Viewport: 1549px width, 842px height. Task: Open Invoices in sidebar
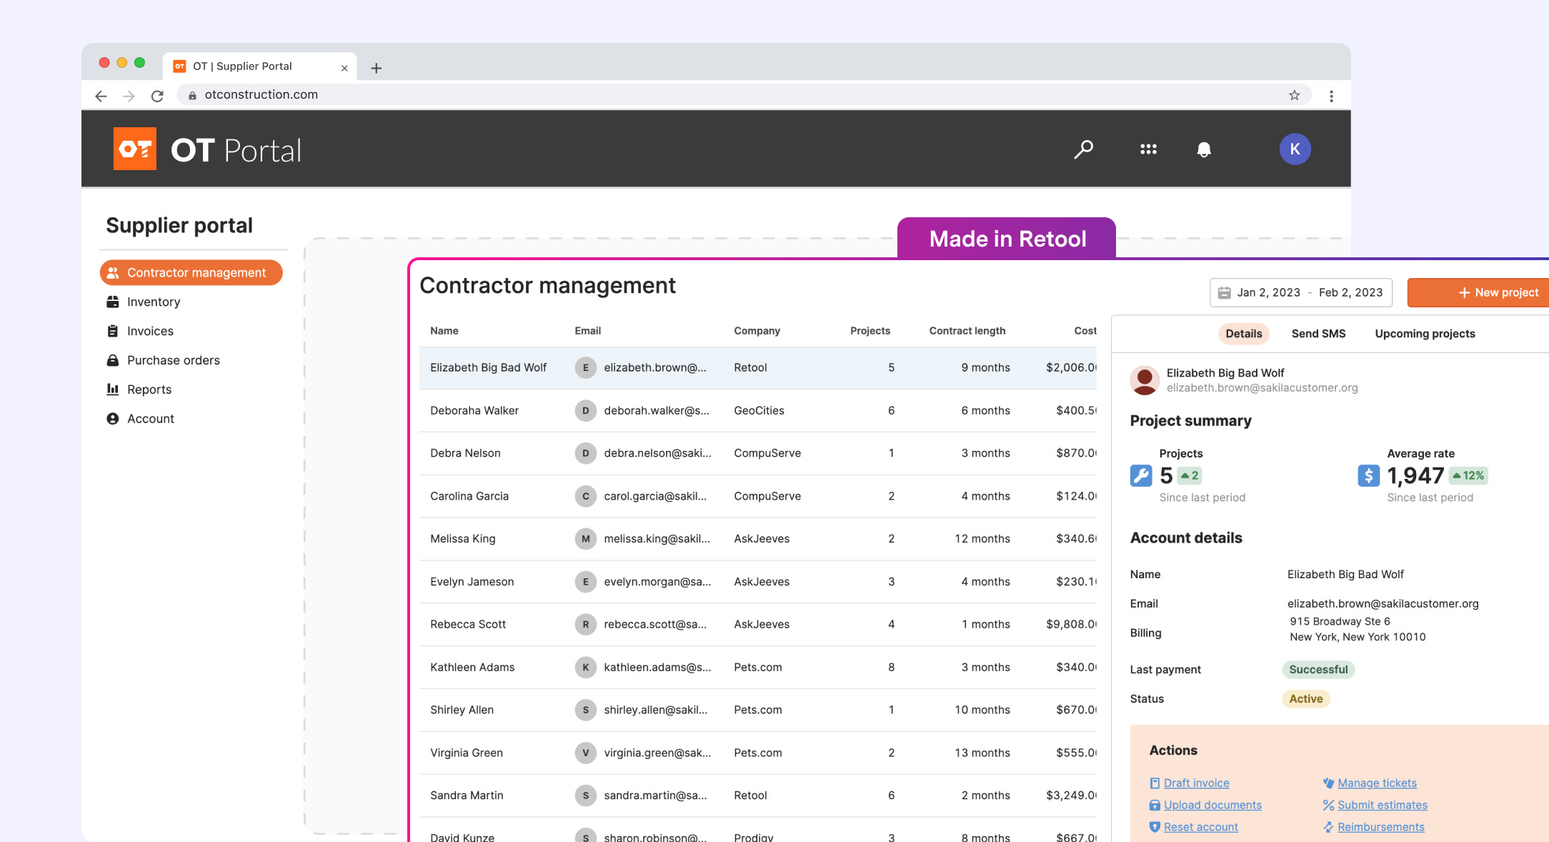(x=150, y=331)
